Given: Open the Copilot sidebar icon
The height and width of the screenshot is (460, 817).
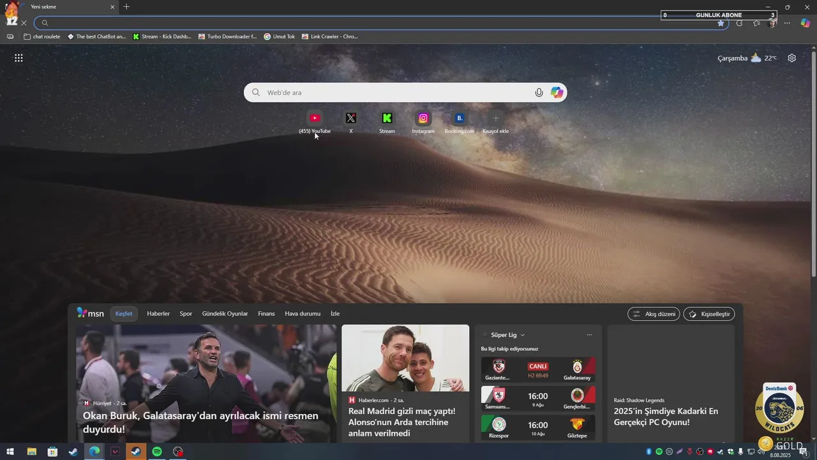Looking at the screenshot, I should tap(806, 23).
